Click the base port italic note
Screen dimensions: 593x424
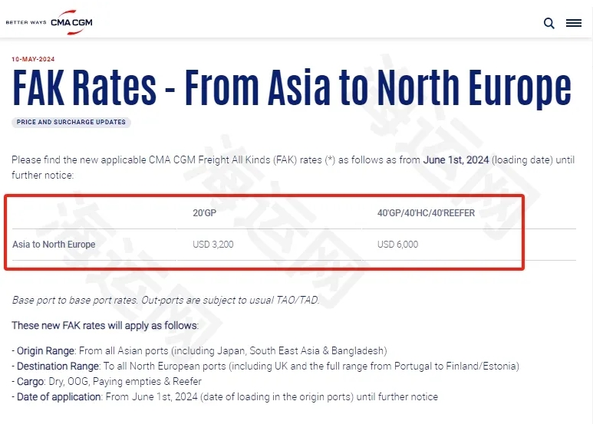(166, 300)
